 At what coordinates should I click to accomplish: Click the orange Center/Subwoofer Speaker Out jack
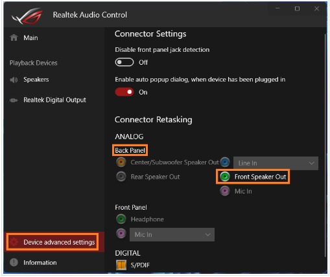coord(121,162)
